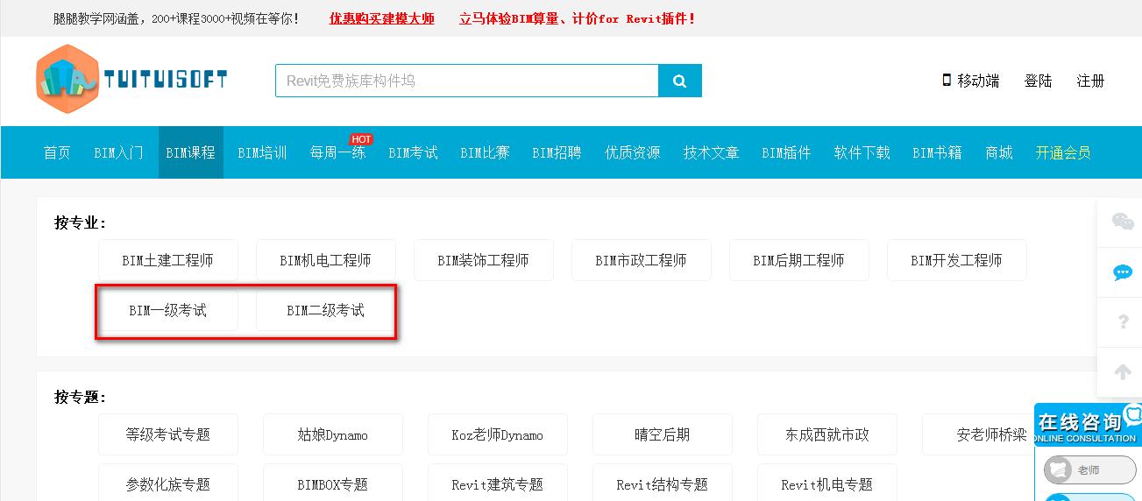Choose the Koz老师Dynamo topic
The image size is (1142, 501).
coord(498,434)
